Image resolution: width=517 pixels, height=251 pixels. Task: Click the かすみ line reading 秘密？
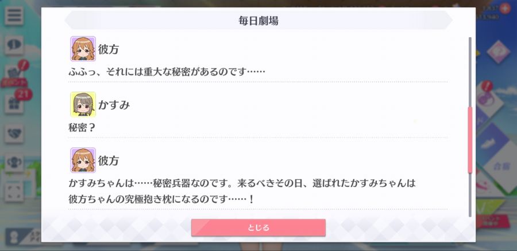pyautogui.click(x=82, y=127)
